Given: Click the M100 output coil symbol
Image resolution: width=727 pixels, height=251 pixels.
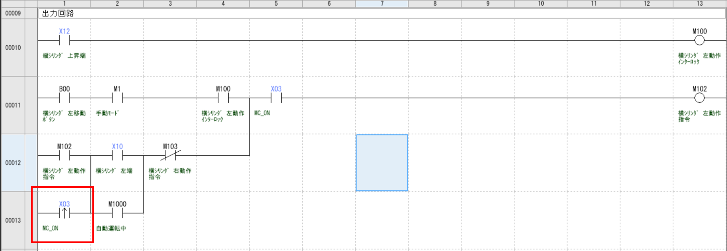Looking at the screenshot, I should (x=699, y=40).
